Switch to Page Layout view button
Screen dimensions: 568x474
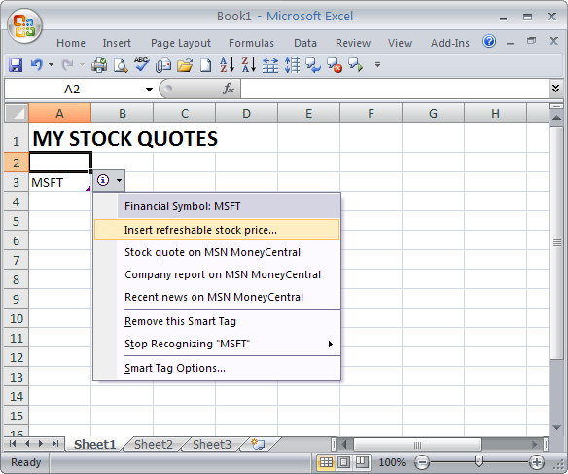click(343, 462)
